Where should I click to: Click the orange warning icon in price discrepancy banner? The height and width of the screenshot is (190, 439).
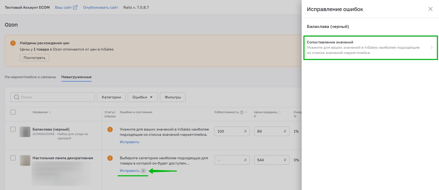(x=13, y=43)
